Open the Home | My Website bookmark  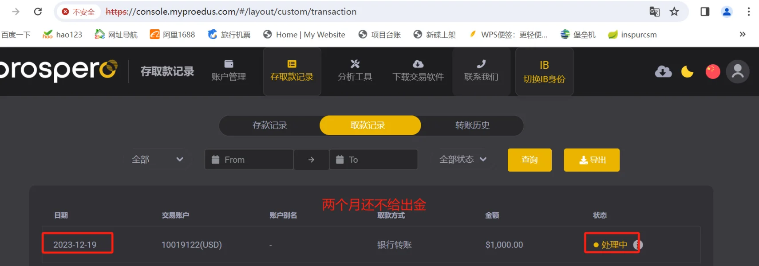click(x=304, y=35)
